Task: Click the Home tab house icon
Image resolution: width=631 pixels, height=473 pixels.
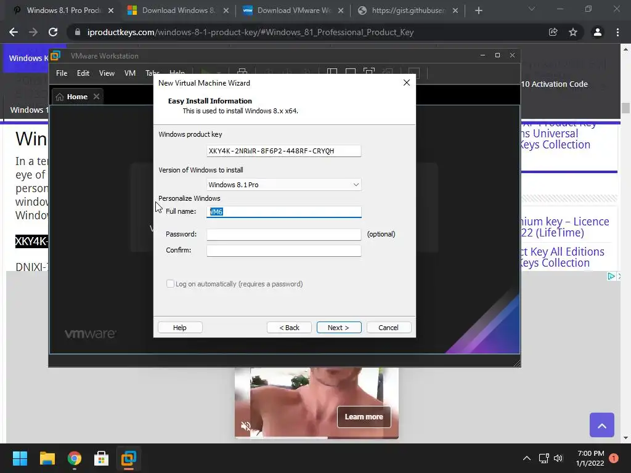Action: coord(60,97)
